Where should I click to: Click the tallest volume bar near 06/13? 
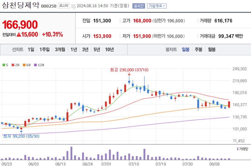click(x=71, y=153)
